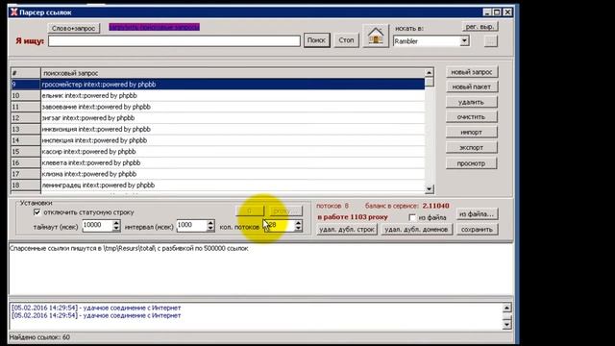
Task: Select row 9 'гроссмейстер intext:powered by phpbb'
Action: point(218,85)
